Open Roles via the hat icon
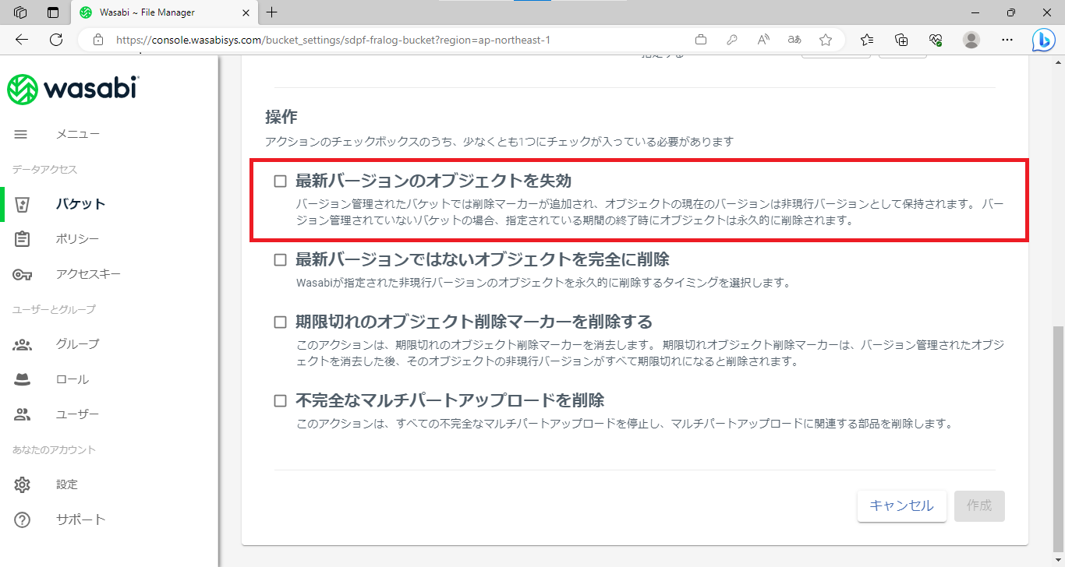The image size is (1065, 567). pos(22,379)
